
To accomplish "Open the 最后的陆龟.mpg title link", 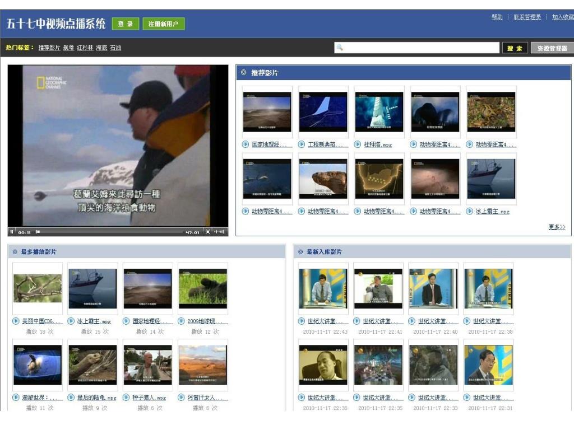I will (96, 397).
